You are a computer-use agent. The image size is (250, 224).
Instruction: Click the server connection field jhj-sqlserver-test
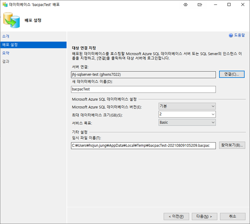[143, 75]
